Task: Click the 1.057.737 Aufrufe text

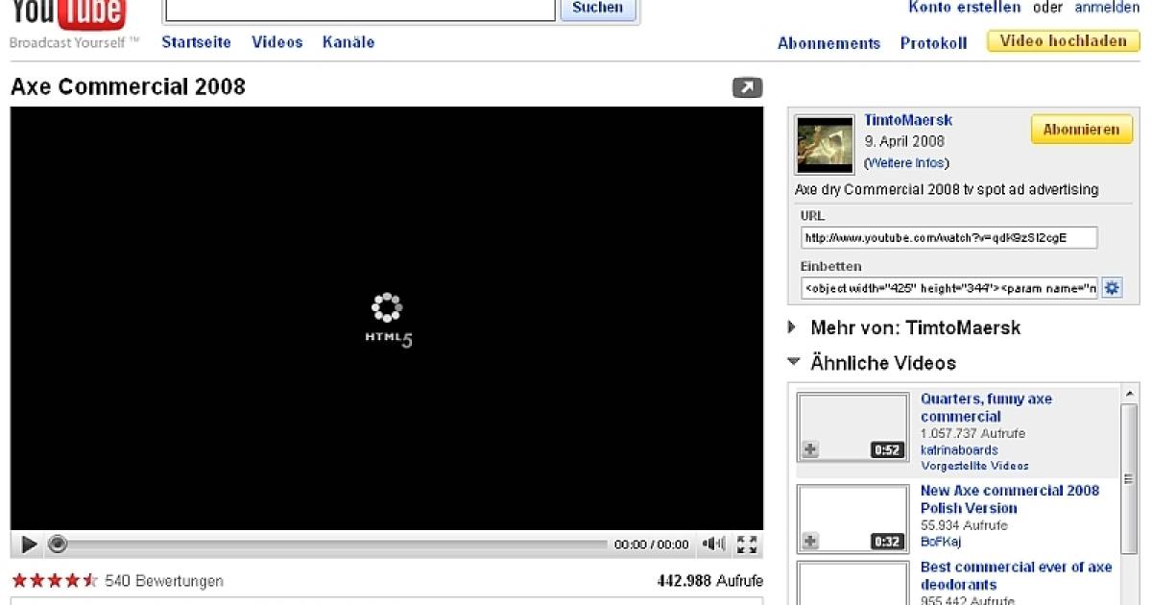Action: pyautogui.click(x=972, y=433)
